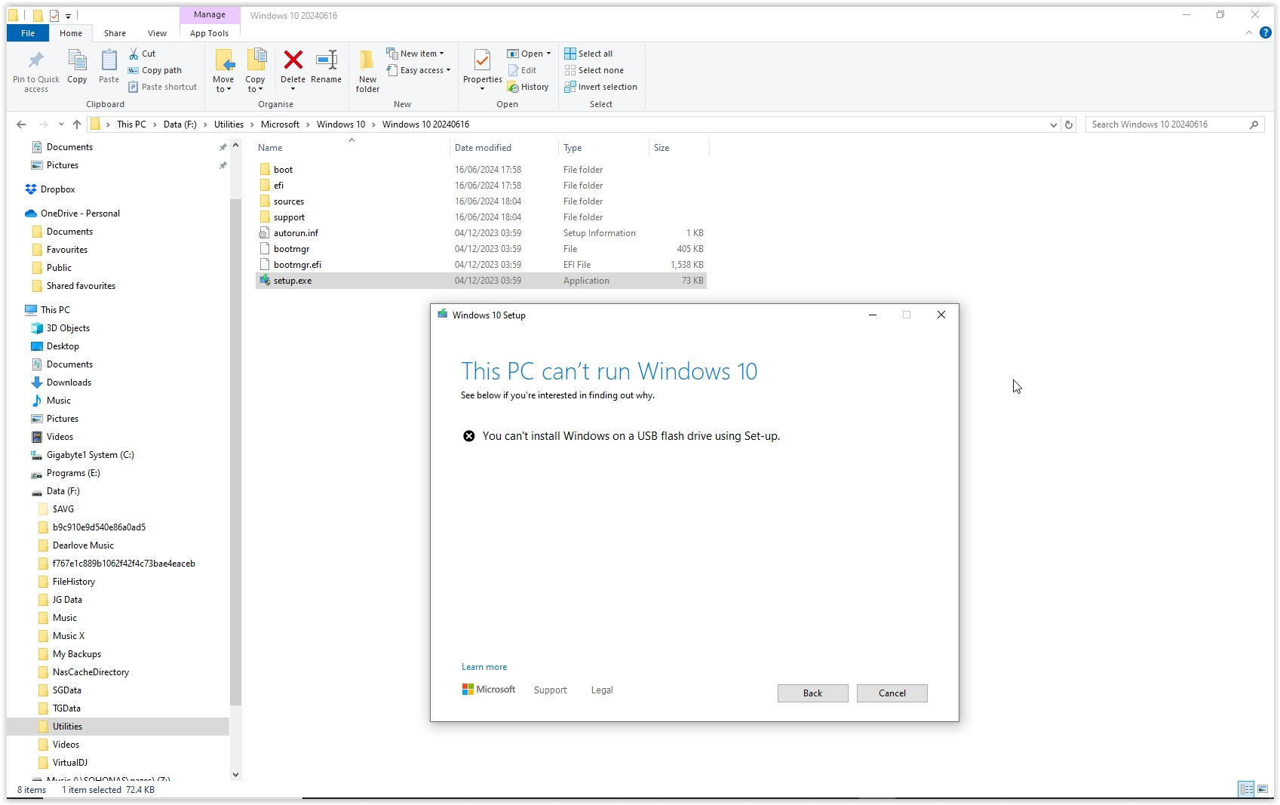Create a New folder from the ribbon
The height and width of the screenshot is (805, 1280).
[367, 71]
